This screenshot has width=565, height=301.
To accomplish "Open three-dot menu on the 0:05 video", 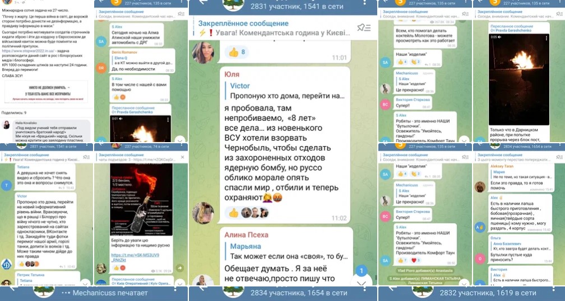I will (547, 37).
